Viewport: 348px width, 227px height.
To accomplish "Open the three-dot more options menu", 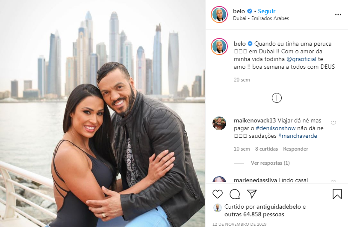I will pos(338,15).
